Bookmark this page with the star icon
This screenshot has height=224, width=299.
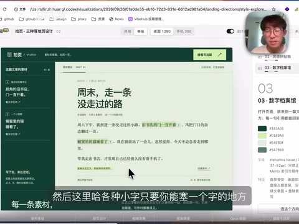[x=273, y=9]
